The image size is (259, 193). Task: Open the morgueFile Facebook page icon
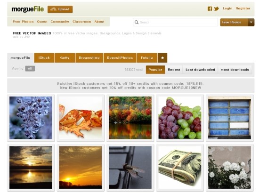(210, 8)
